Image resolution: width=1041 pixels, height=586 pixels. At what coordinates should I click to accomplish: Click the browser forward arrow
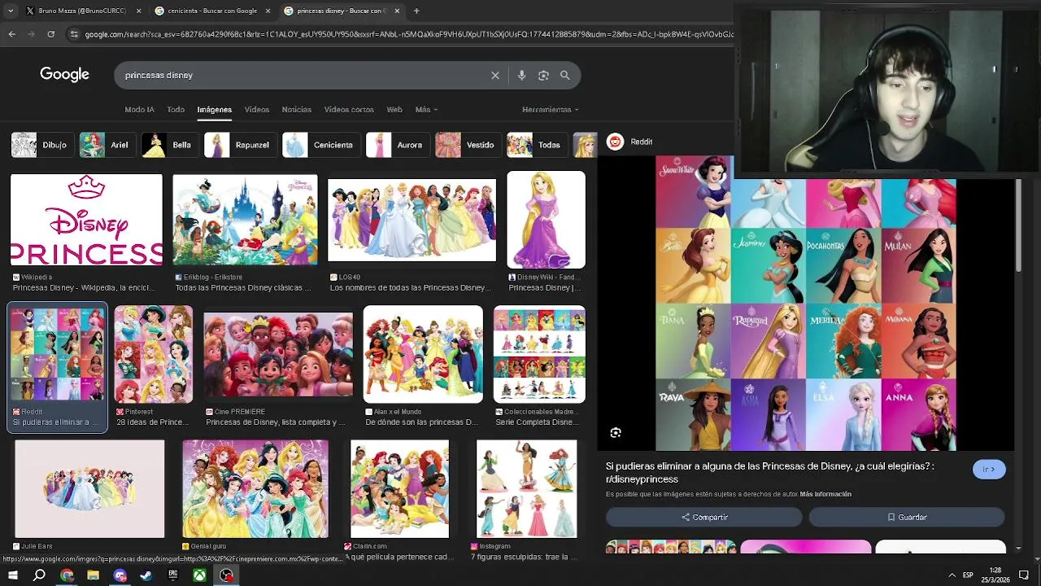[32, 34]
